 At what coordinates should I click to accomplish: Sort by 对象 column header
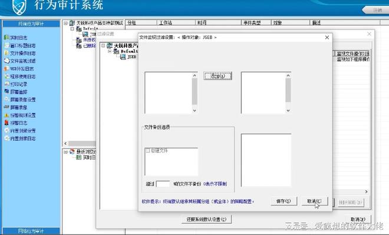coord(291,22)
